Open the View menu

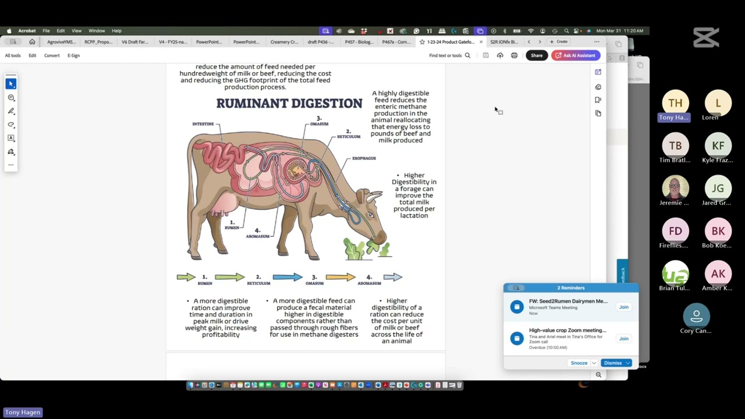coord(76,31)
